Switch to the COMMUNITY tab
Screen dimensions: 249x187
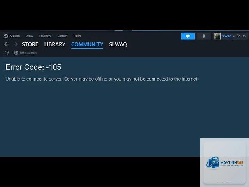87,44
